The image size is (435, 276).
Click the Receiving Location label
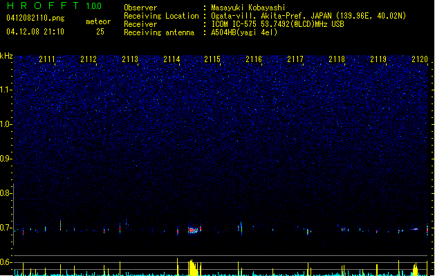click(x=161, y=16)
